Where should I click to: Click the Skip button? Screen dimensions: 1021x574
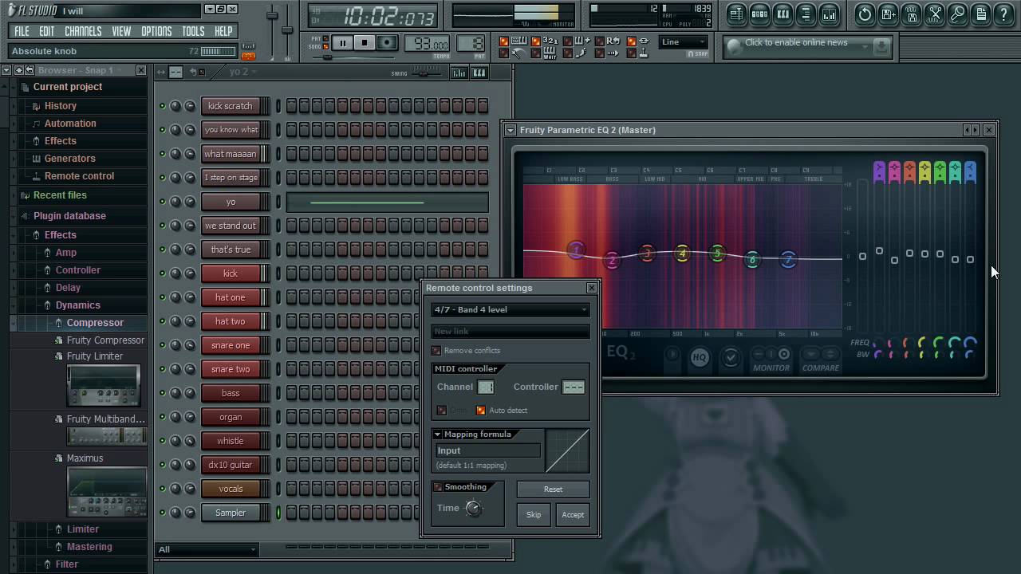(x=534, y=515)
